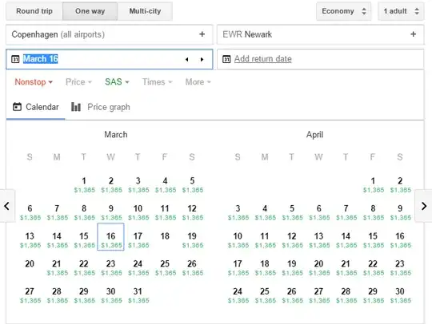Viewport: 432px width, 324px height.
Task: Click the calendar icon beside Add return date
Action: [226, 59]
